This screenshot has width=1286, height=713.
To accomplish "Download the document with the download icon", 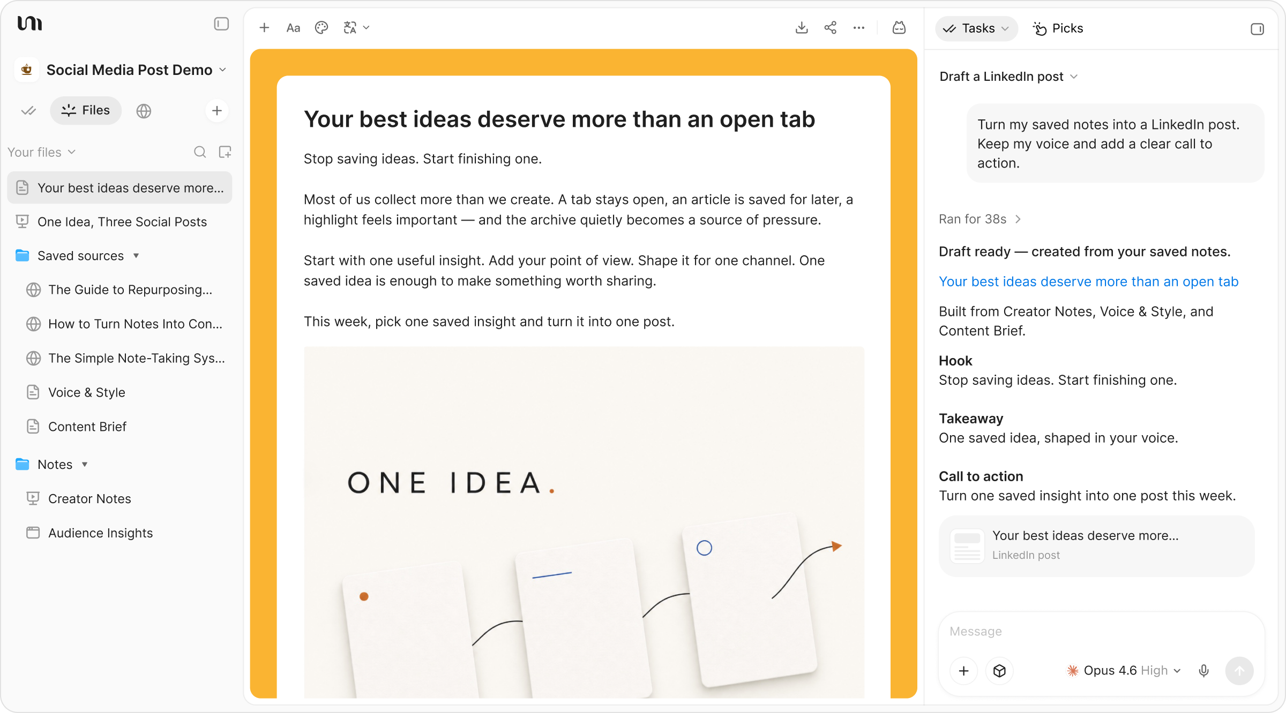I will pos(802,28).
